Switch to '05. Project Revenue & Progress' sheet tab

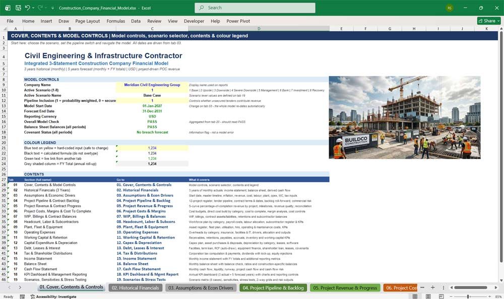345,288
